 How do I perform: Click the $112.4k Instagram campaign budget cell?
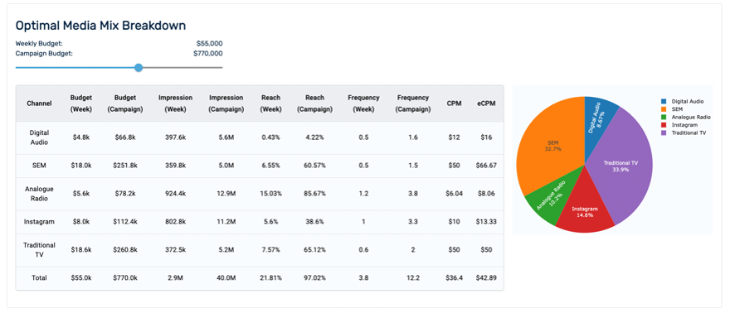(124, 222)
